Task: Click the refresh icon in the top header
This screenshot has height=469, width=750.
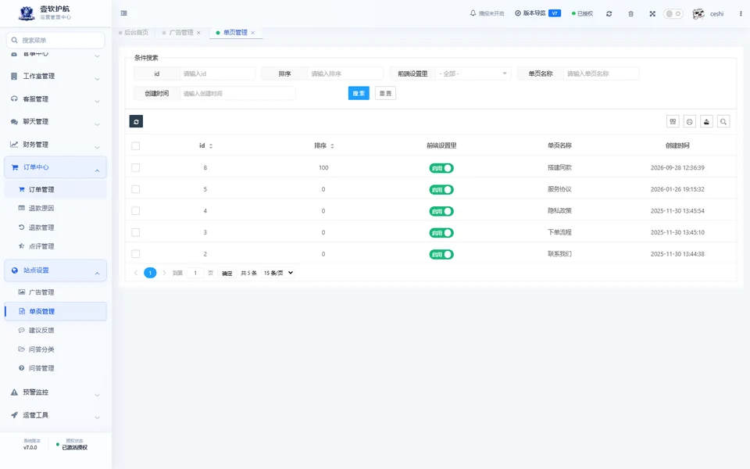Action: tap(609, 14)
